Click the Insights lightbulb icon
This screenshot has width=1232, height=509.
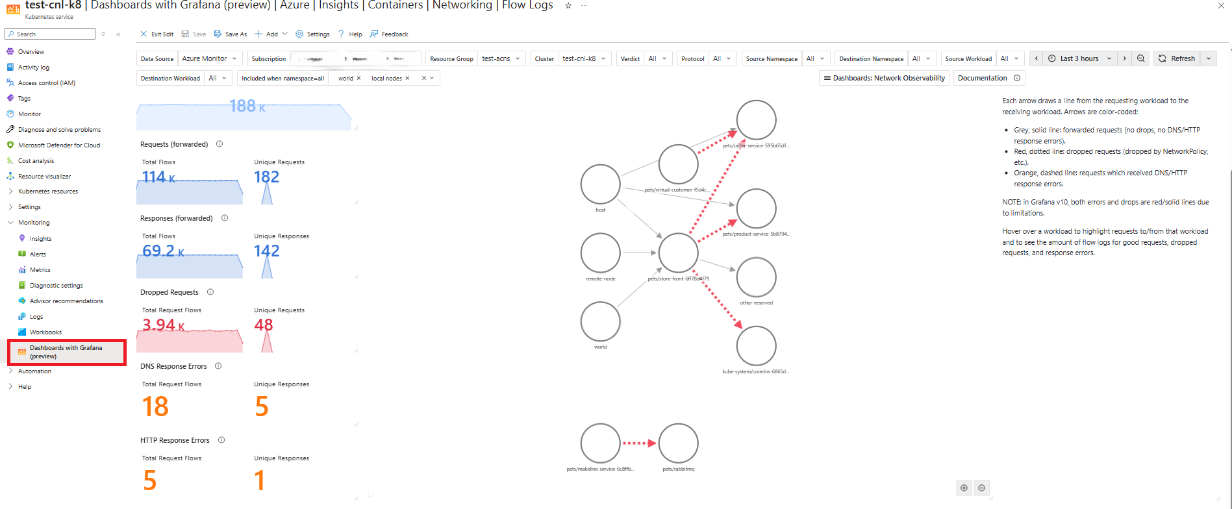[x=22, y=238]
